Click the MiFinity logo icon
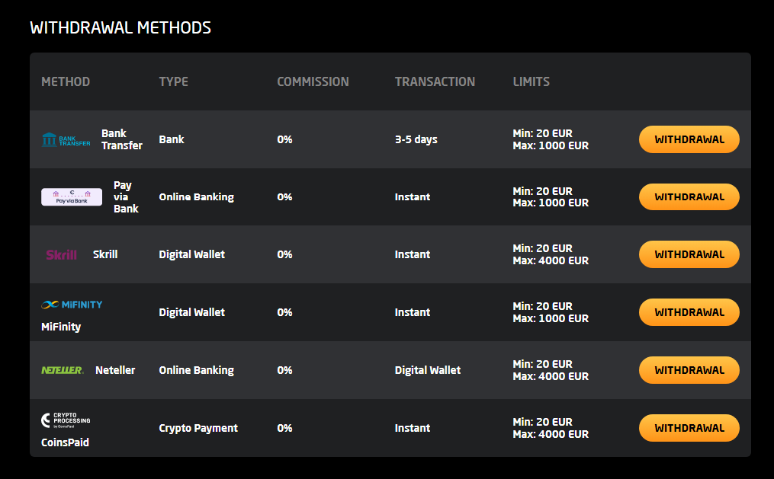 click(72, 305)
